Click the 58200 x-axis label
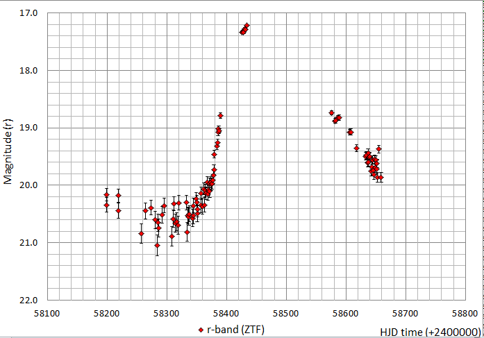Image resolution: width=484 pixels, height=338 pixels. click(107, 314)
